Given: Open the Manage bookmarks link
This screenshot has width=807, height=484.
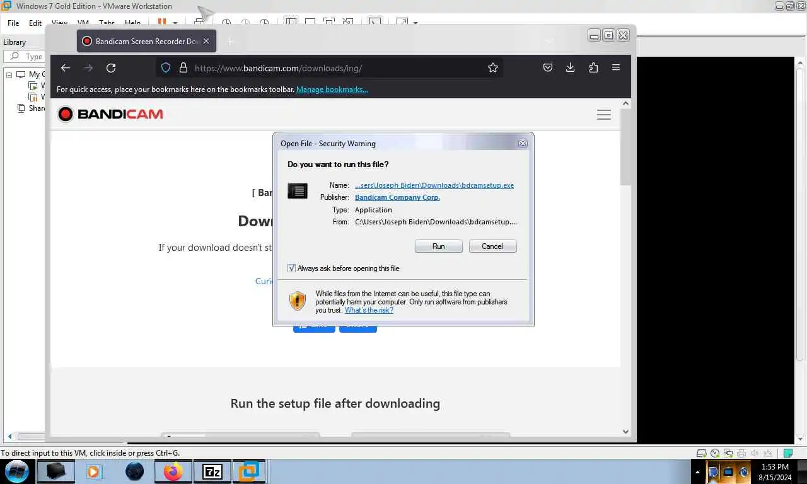Looking at the screenshot, I should [x=332, y=89].
